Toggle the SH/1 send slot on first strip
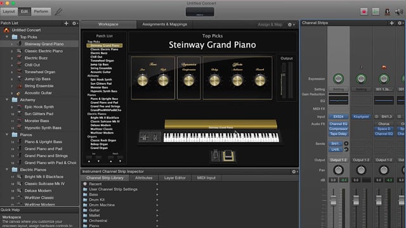This screenshot has width=406, height=228. (x=336, y=144)
